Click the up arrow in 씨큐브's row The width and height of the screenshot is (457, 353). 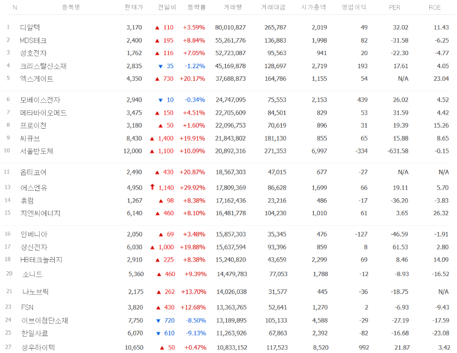[x=152, y=139]
